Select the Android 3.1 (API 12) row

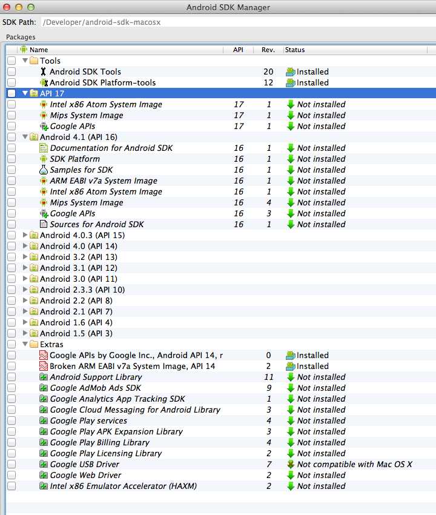tap(220, 268)
